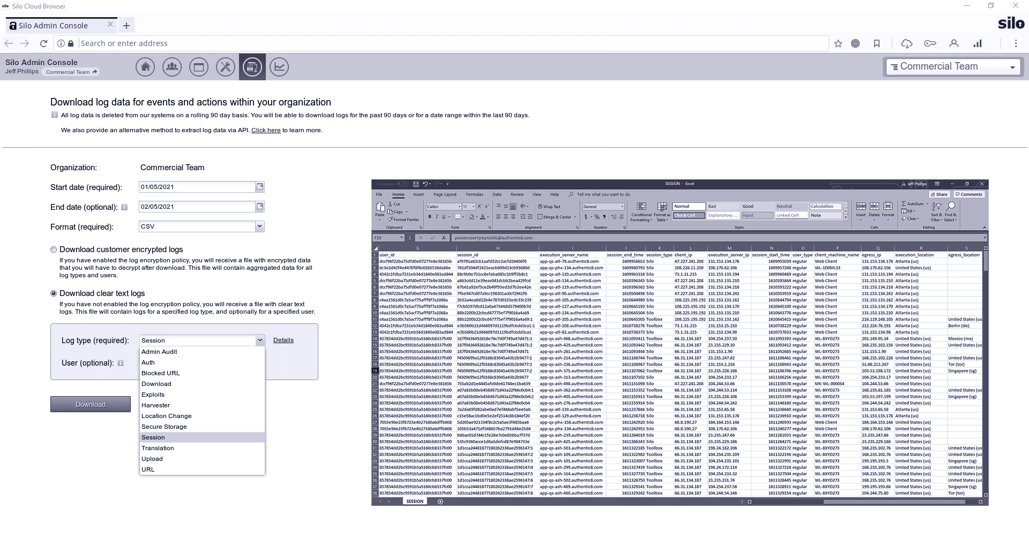Switch to the Silo Admin Console browser tab
The height and width of the screenshot is (546, 1029).
62,25
